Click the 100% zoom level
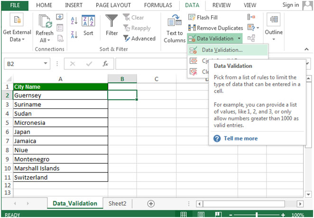Screen dimensions: 314x218 point(297,215)
